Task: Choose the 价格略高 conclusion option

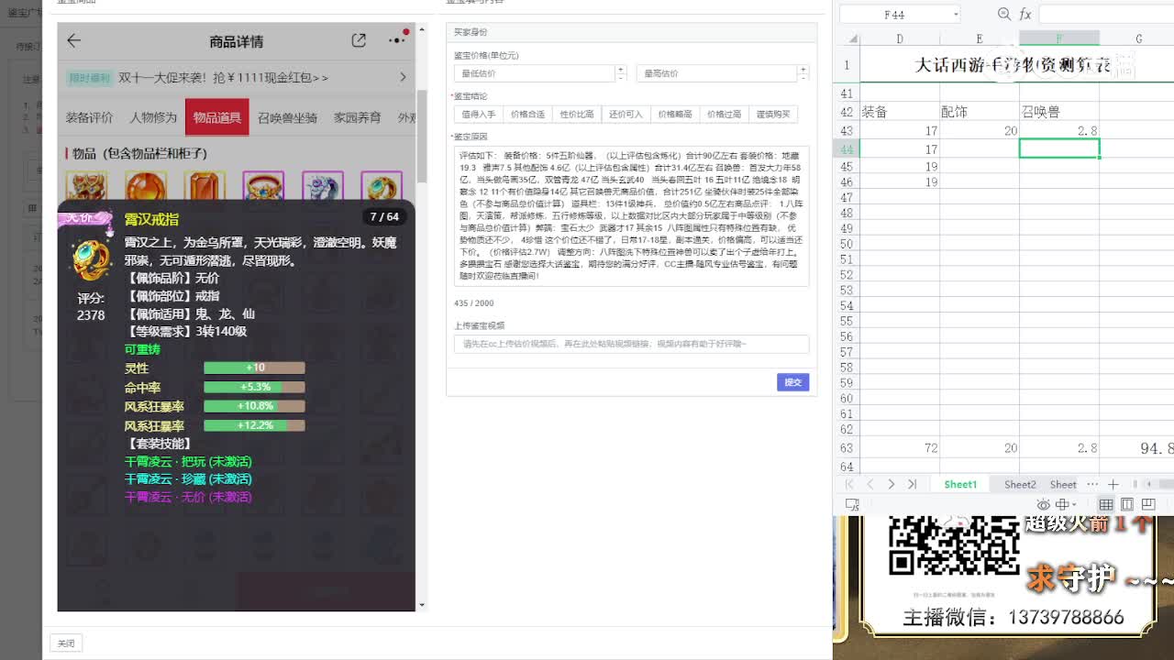Action: 675,115
